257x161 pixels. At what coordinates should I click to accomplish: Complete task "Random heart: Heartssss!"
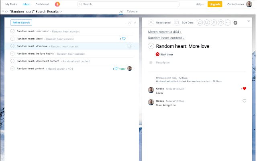coord(12,31)
